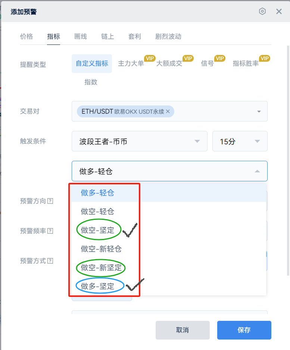This screenshot has width=290, height=350.
Task: Go to the 链上 tab
Action: coord(107,36)
